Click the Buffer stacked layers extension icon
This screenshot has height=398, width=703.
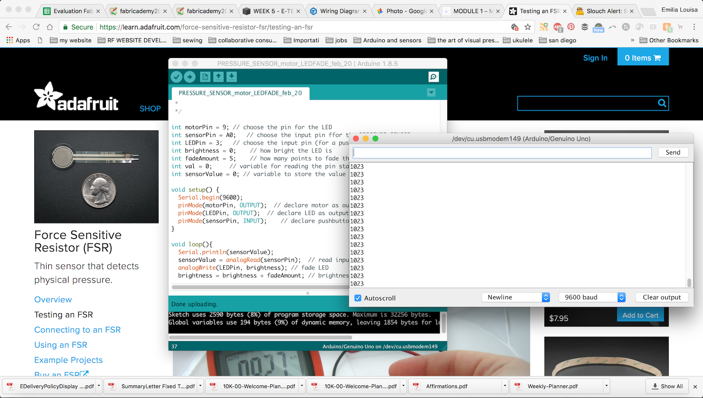point(584,27)
